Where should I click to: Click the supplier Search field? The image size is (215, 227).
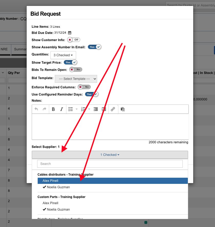coord(110,164)
